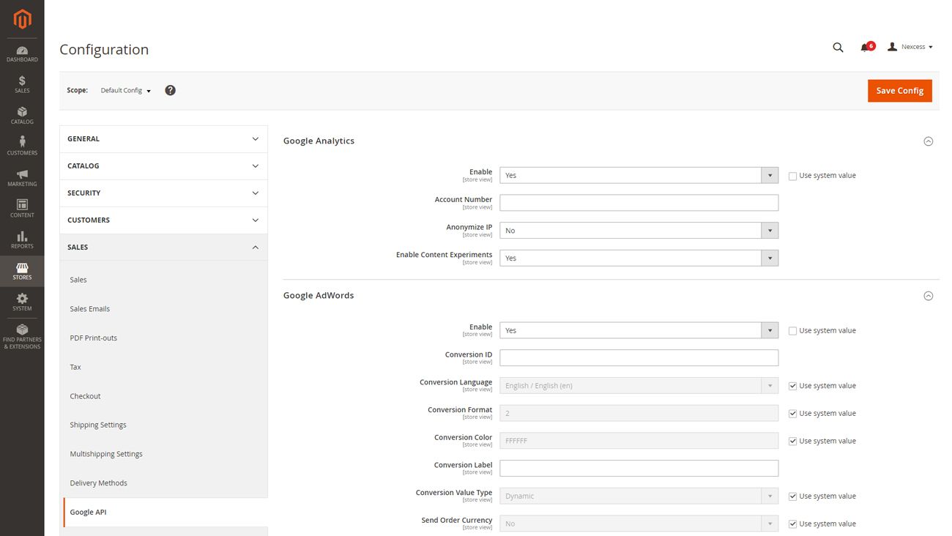
Task: Select the Reports sidebar icon
Action: 22,237
